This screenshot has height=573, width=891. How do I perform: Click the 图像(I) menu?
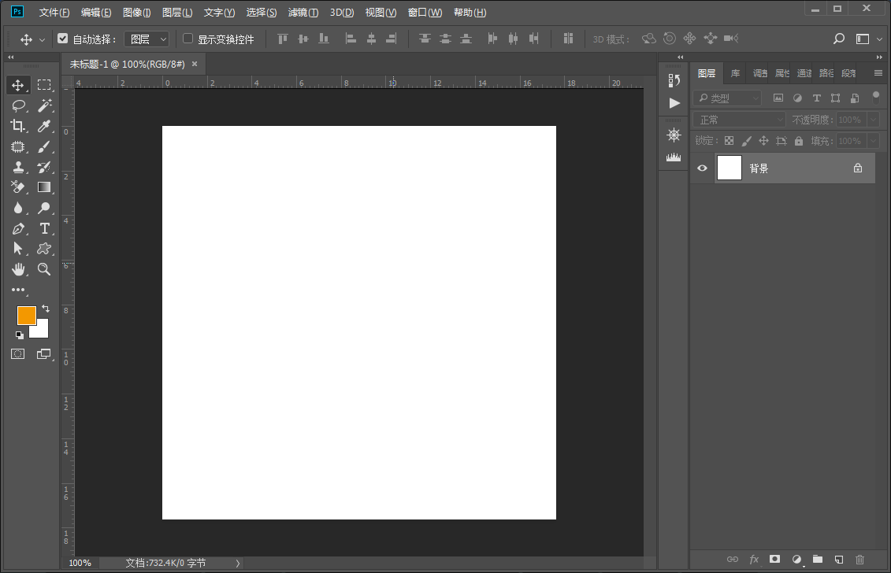[137, 13]
